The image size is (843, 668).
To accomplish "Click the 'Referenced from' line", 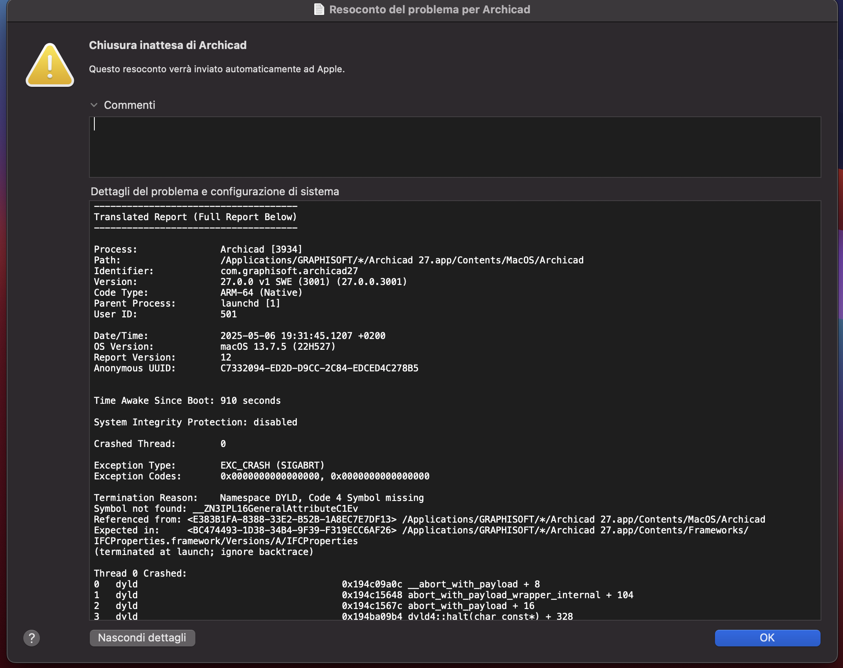I will point(429,519).
